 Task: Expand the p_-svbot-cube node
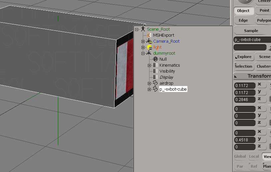pyautogui.click(x=149, y=89)
